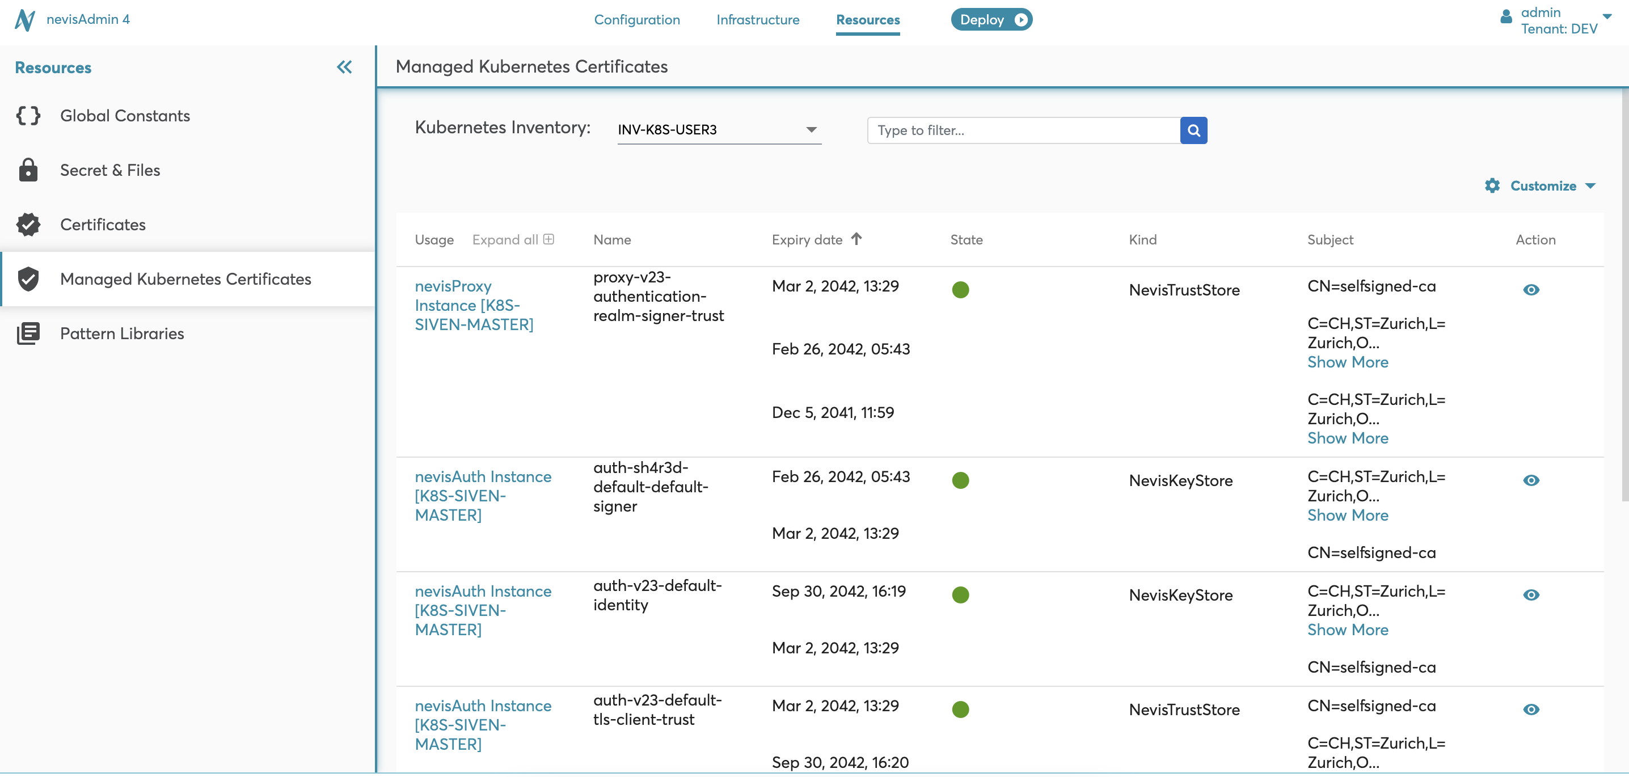The width and height of the screenshot is (1629, 777).
Task: Click the Managed Kubernetes Certificates shield icon
Action: (x=28, y=278)
